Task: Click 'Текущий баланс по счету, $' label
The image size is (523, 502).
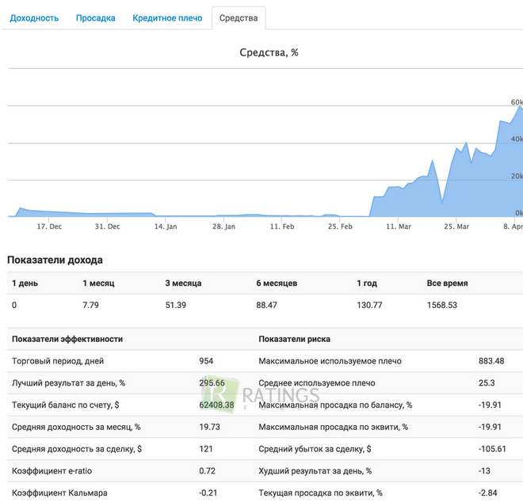Action: point(66,405)
